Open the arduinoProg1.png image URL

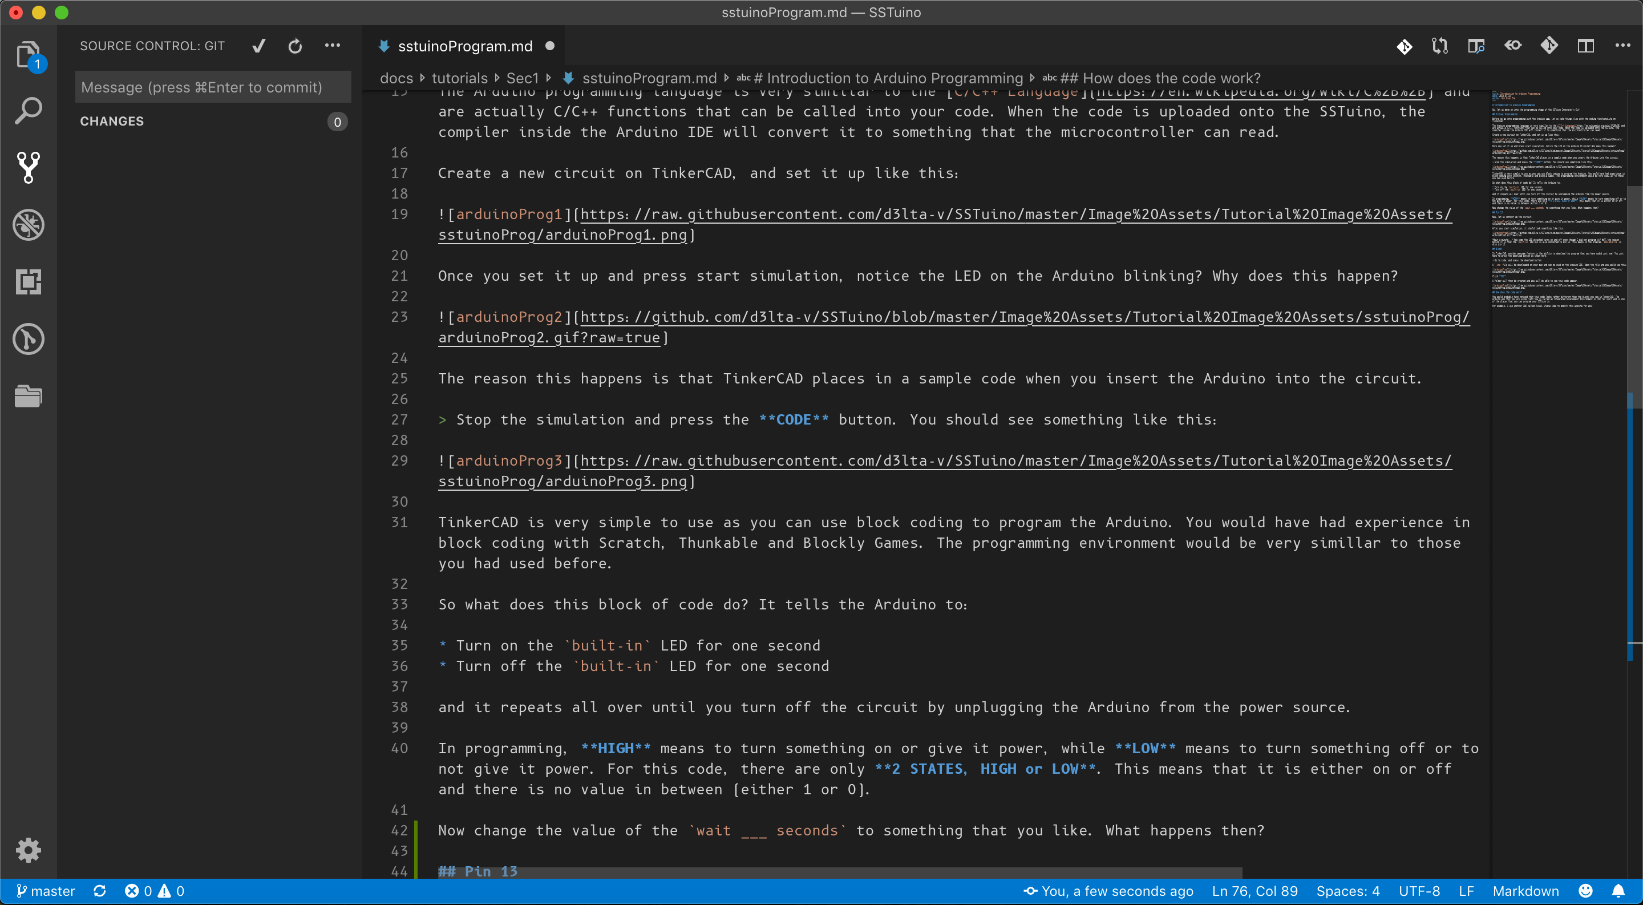pos(1015,215)
